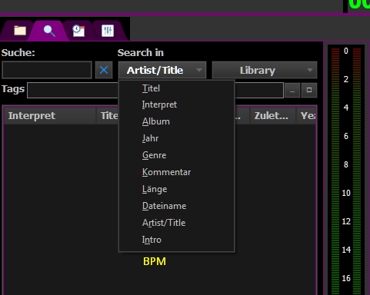Screen dimensions: 370x295
Task: Choose Interpret from the dropdown list
Action: click(176, 104)
